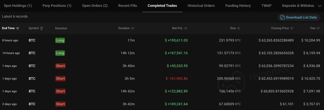Sort the Size column via its icon
The image size is (324, 110).
(x=239, y=28)
